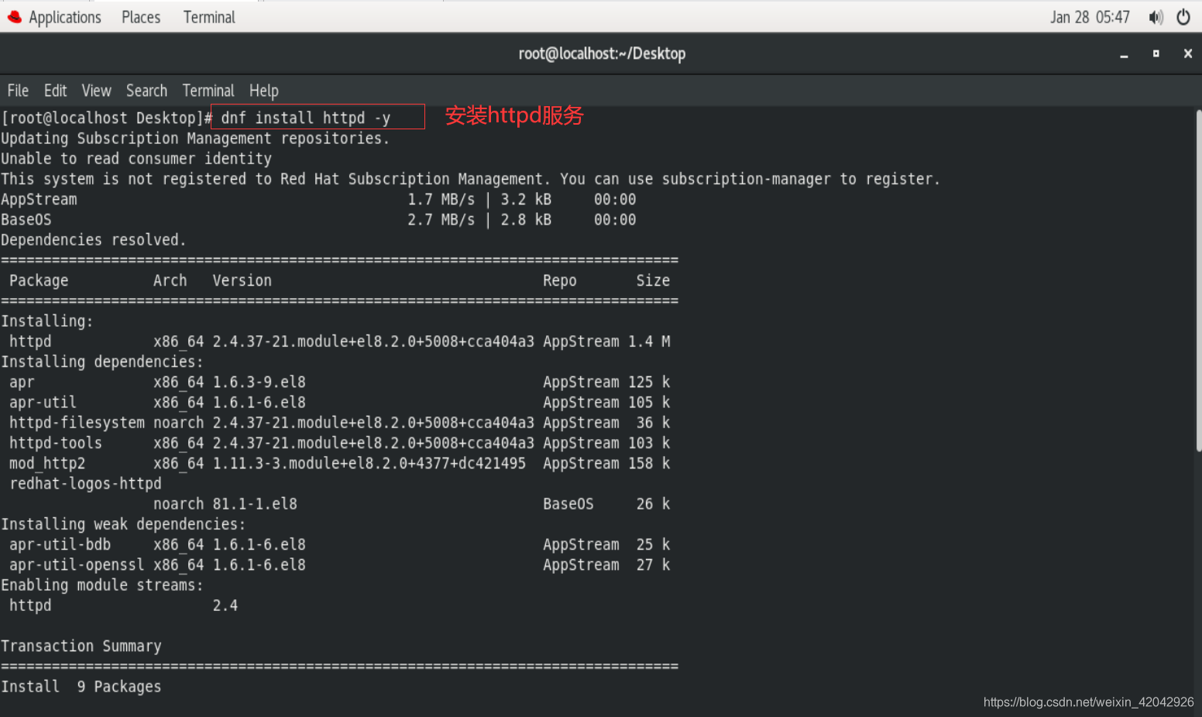This screenshot has width=1202, height=717.
Task: Click the 'httpd-tools' package name
Action: coord(56,443)
